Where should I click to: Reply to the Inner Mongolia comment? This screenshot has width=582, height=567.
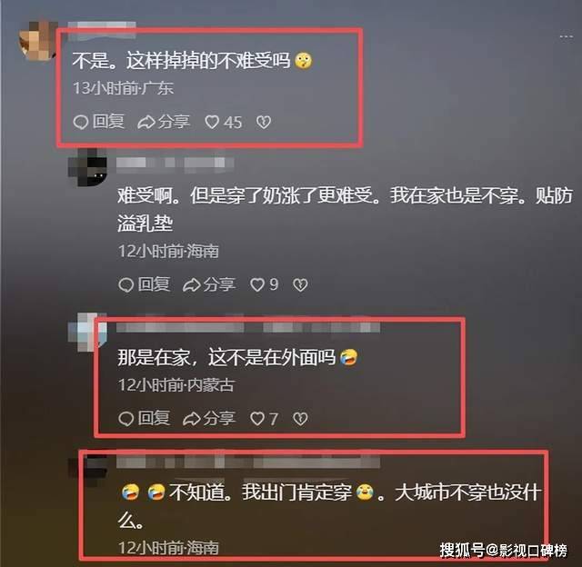[144, 418]
